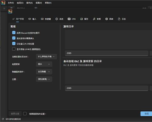Click the 自动加载 DLC 及 游戏更新 的目录 heading
Viewport: 152px width, 122px height.
point(83,61)
